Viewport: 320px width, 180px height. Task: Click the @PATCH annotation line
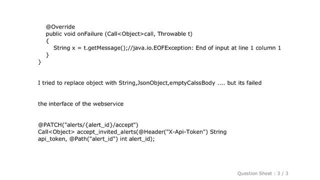tap(88, 125)
